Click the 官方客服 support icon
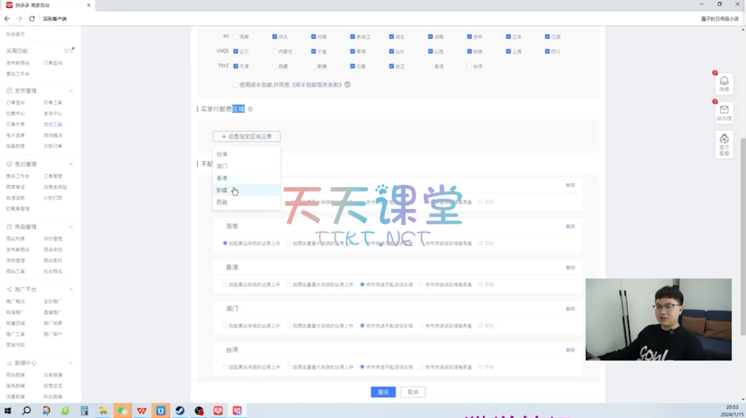Viewport: 746px width, 418px height. 723,139
